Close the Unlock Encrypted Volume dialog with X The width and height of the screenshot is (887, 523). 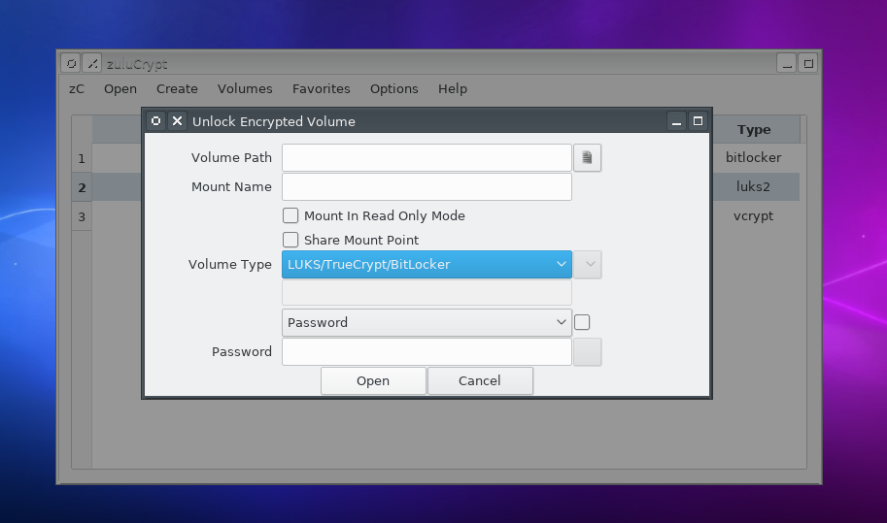(x=177, y=121)
